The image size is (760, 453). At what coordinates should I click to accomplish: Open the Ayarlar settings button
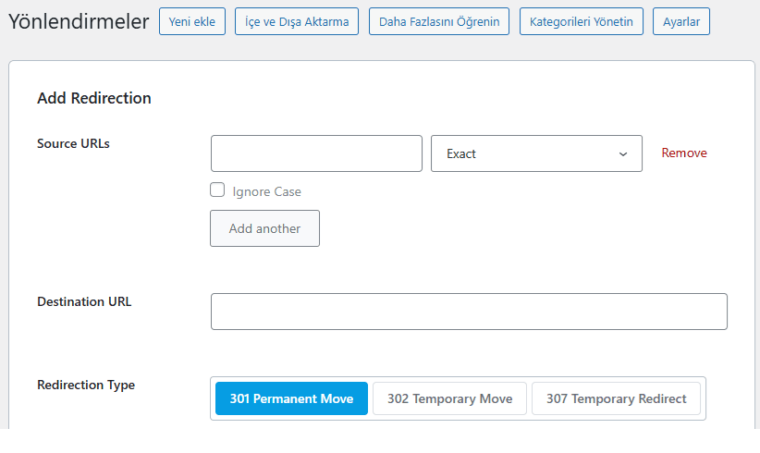coord(681,22)
